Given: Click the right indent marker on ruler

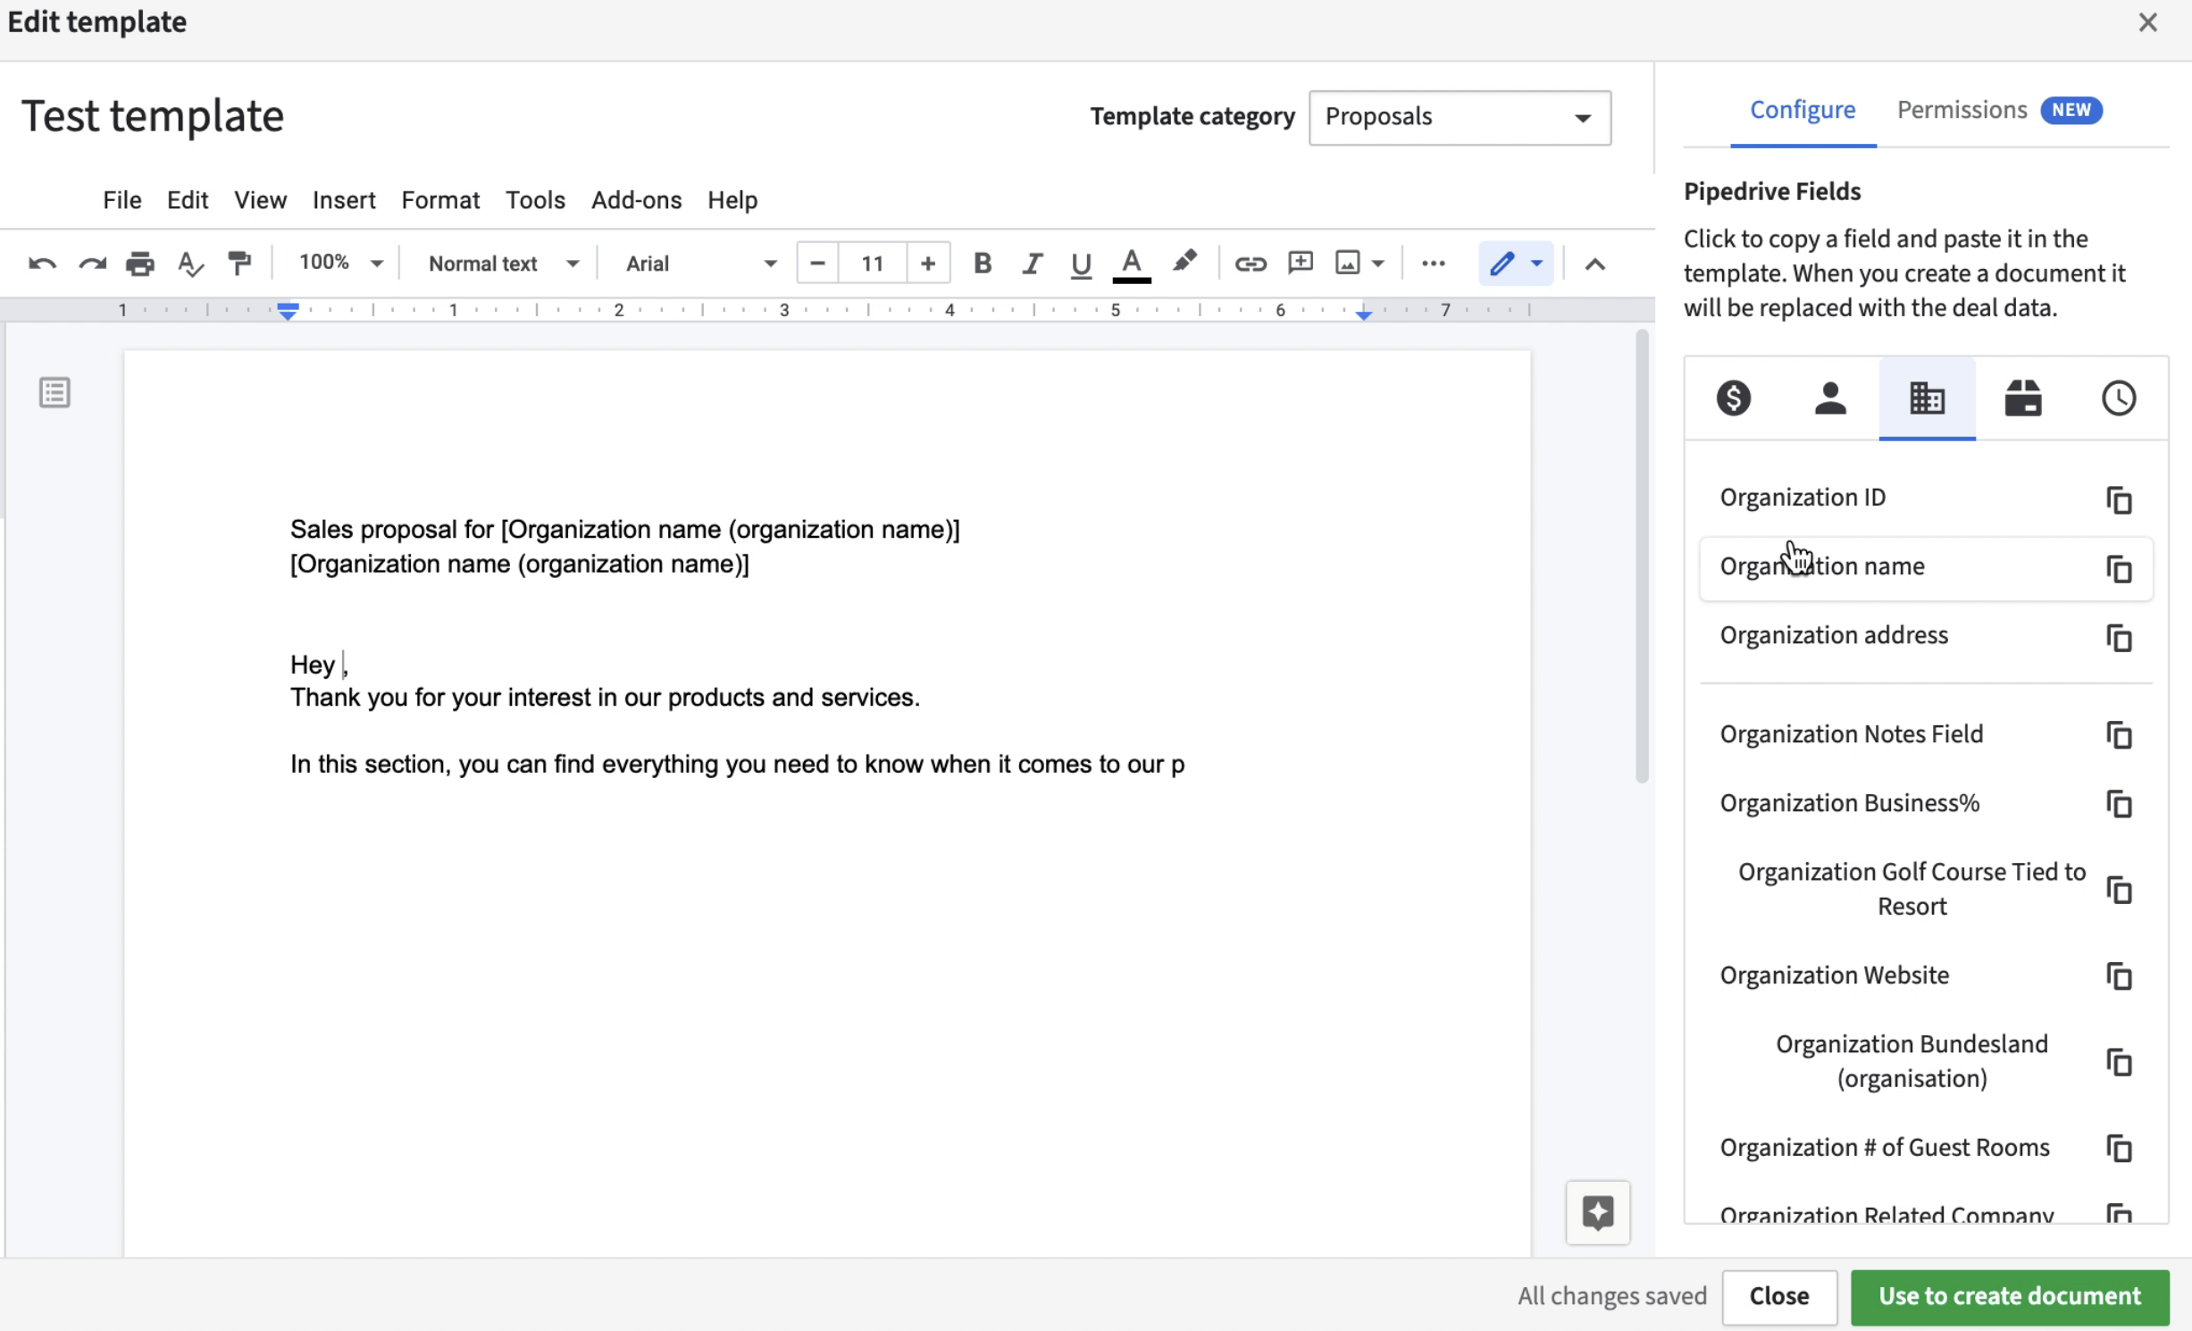Looking at the screenshot, I should tap(1363, 314).
